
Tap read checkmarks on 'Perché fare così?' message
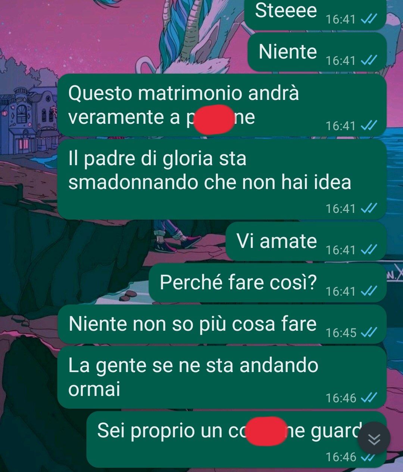tap(369, 291)
